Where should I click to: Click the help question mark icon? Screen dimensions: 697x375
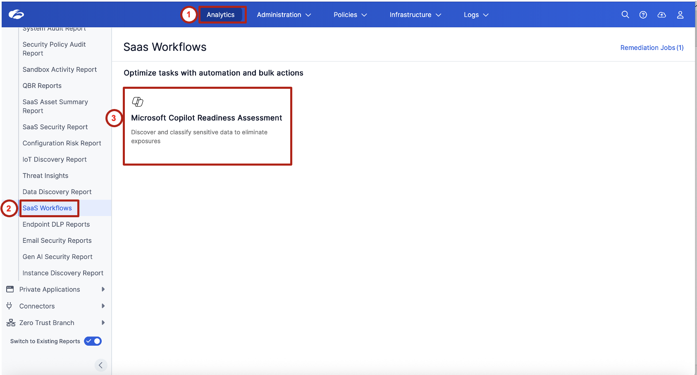pos(643,15)
